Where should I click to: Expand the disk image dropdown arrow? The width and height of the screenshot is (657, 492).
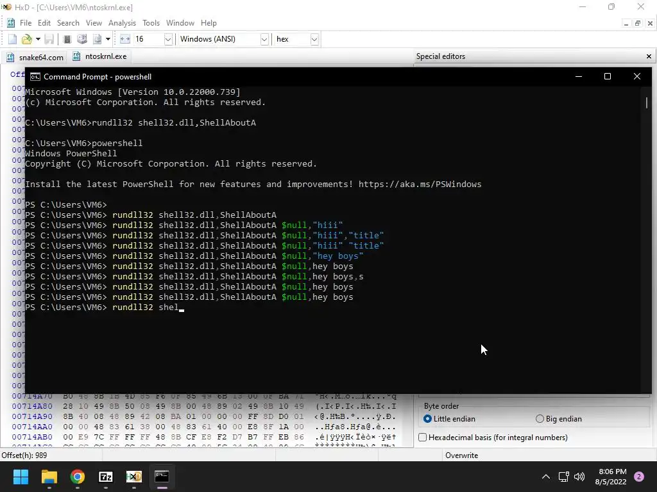108,39
